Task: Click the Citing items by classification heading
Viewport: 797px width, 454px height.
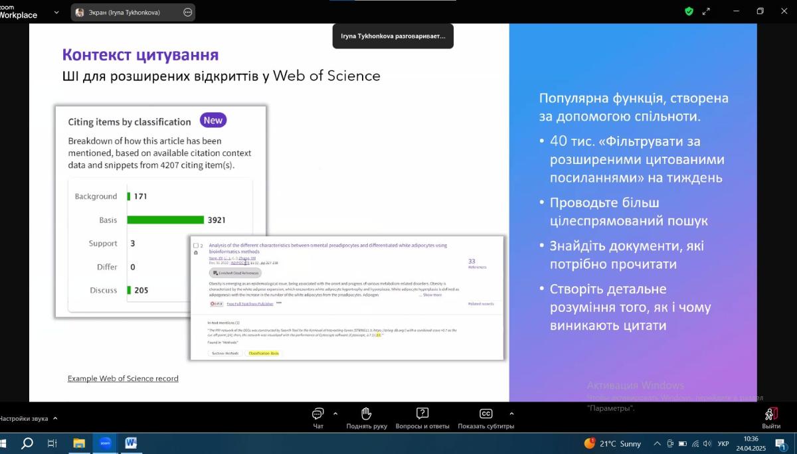Action: tap(130, 121)
